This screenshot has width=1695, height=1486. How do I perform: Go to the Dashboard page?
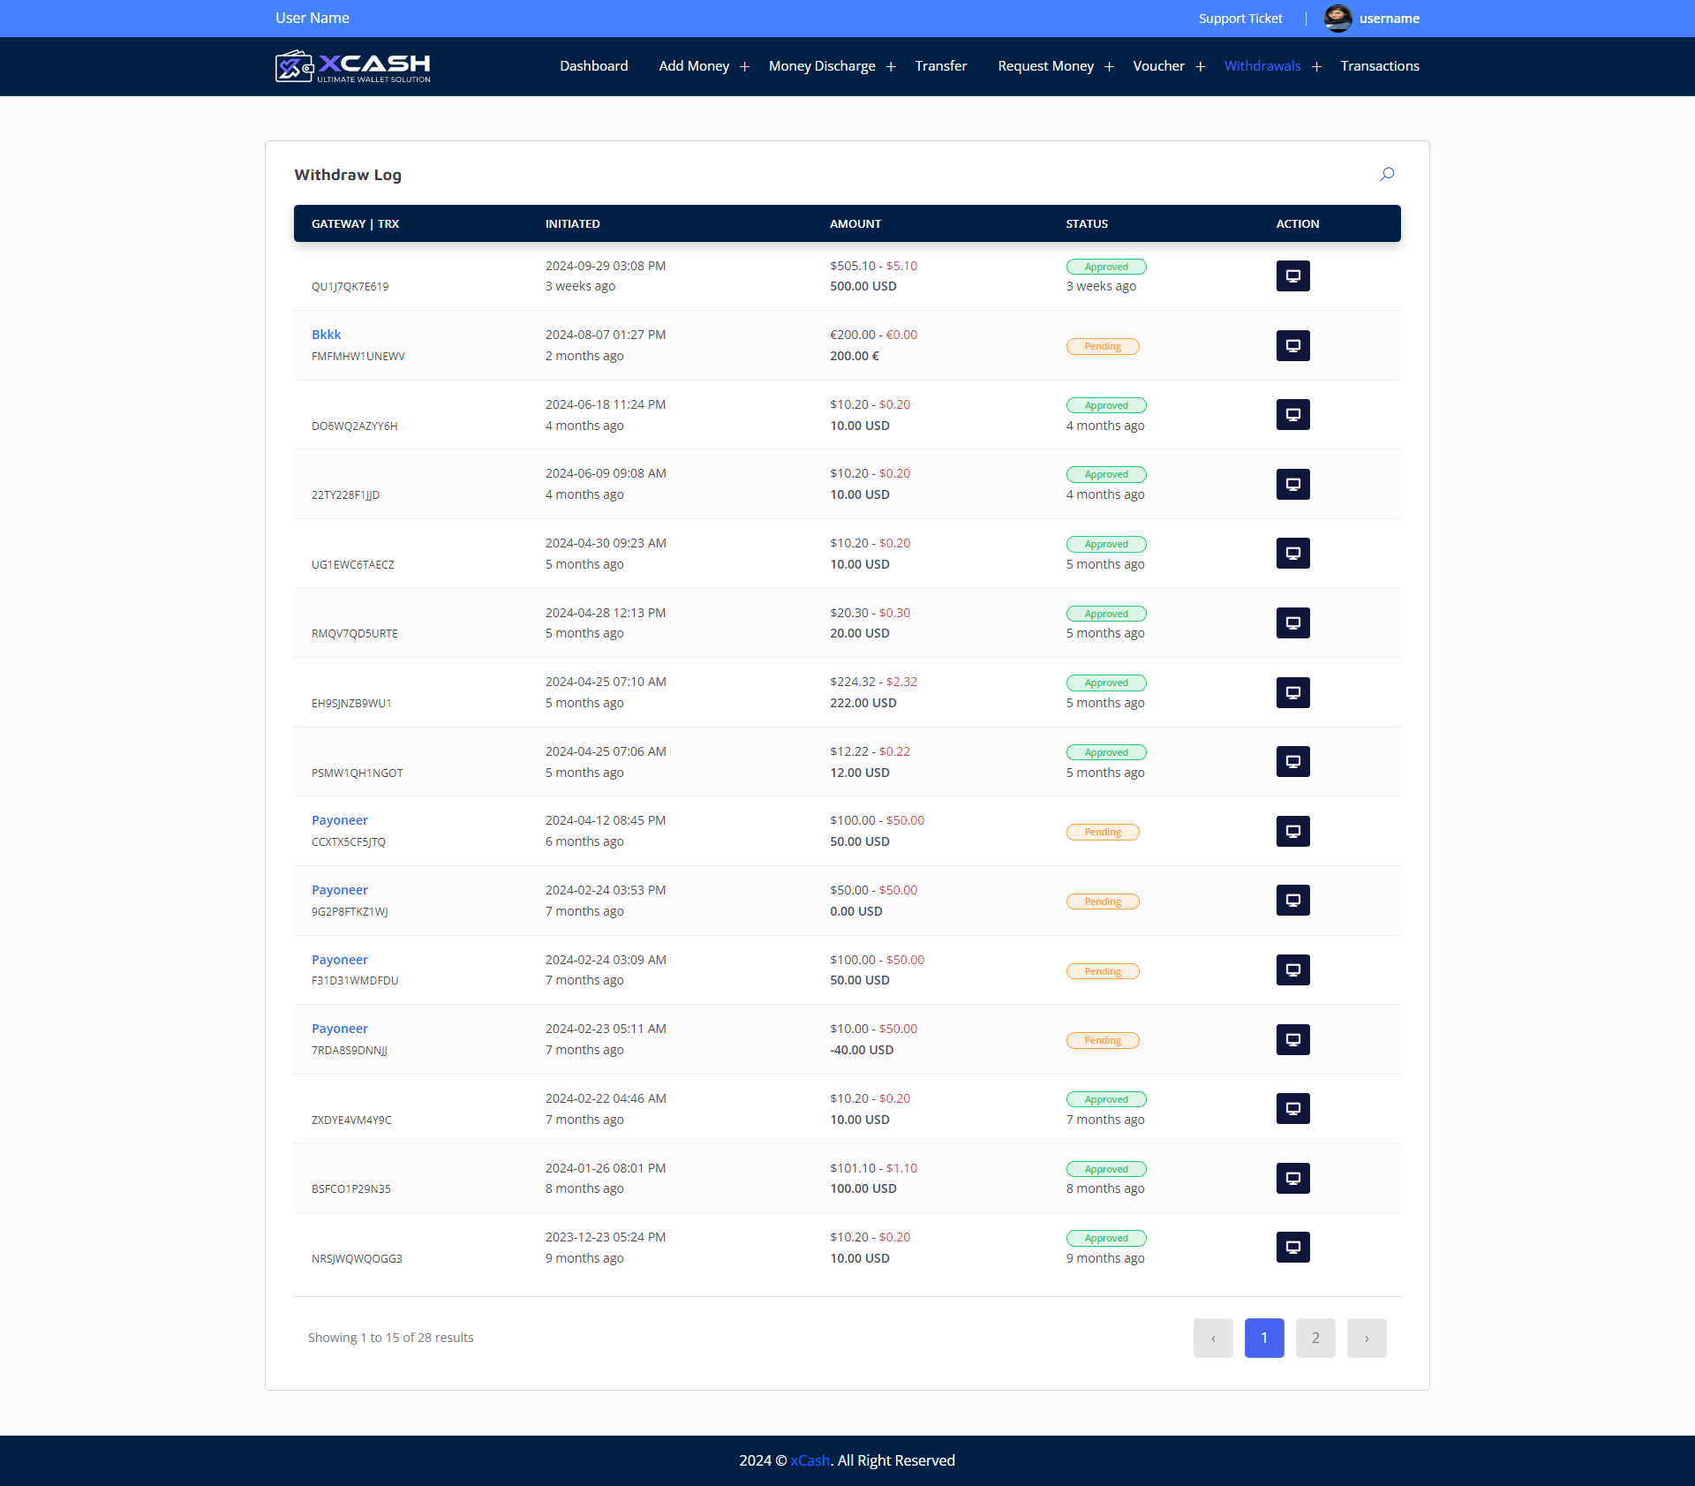tap(593, 66)
